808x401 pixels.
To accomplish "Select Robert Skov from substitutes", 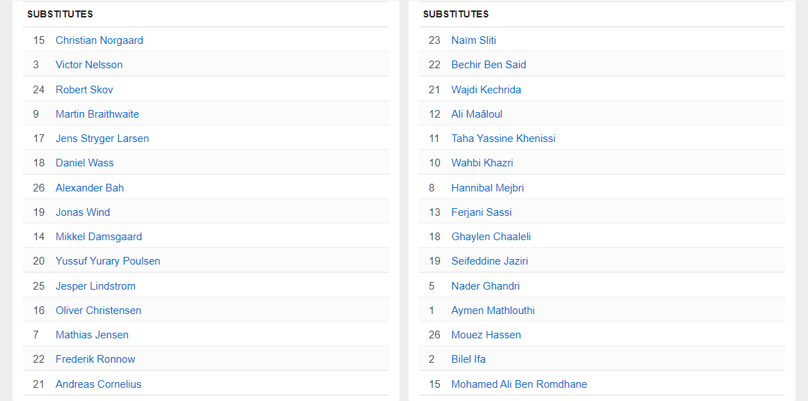I will pyautogui.click(x=84, y=90).
